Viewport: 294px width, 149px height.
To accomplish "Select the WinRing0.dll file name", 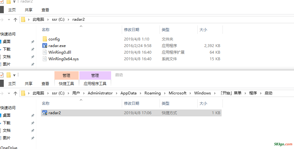I will point(60,52).
